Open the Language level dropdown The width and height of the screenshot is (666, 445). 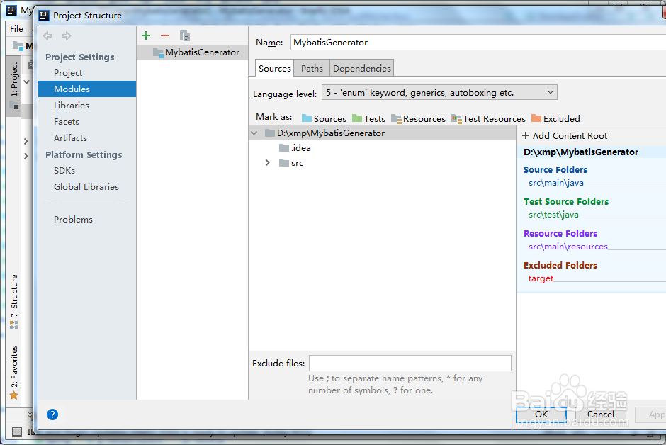coord(439,92)
